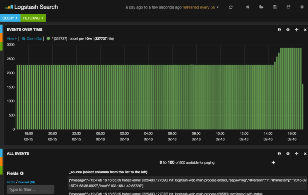The image size is (308, 195).
Task: Toggle the green query legend dot
Action: (x=48, y=38)
